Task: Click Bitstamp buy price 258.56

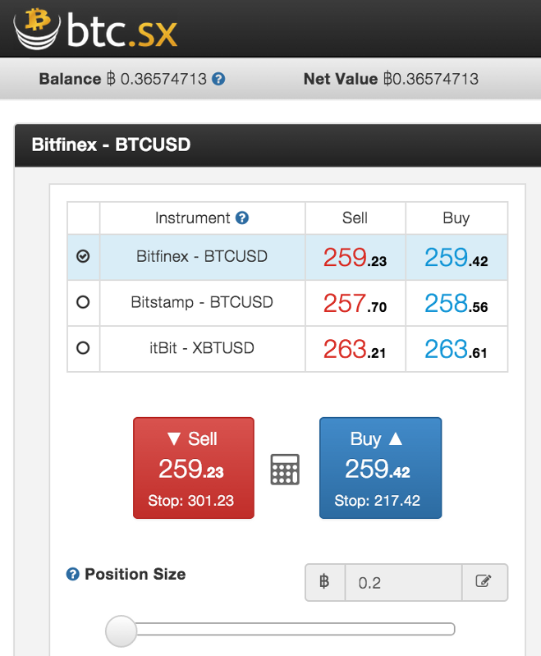Action: point(456,303)
